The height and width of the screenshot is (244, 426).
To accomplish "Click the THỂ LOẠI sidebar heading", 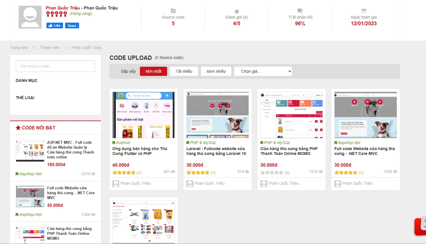I will pos(25,98).
